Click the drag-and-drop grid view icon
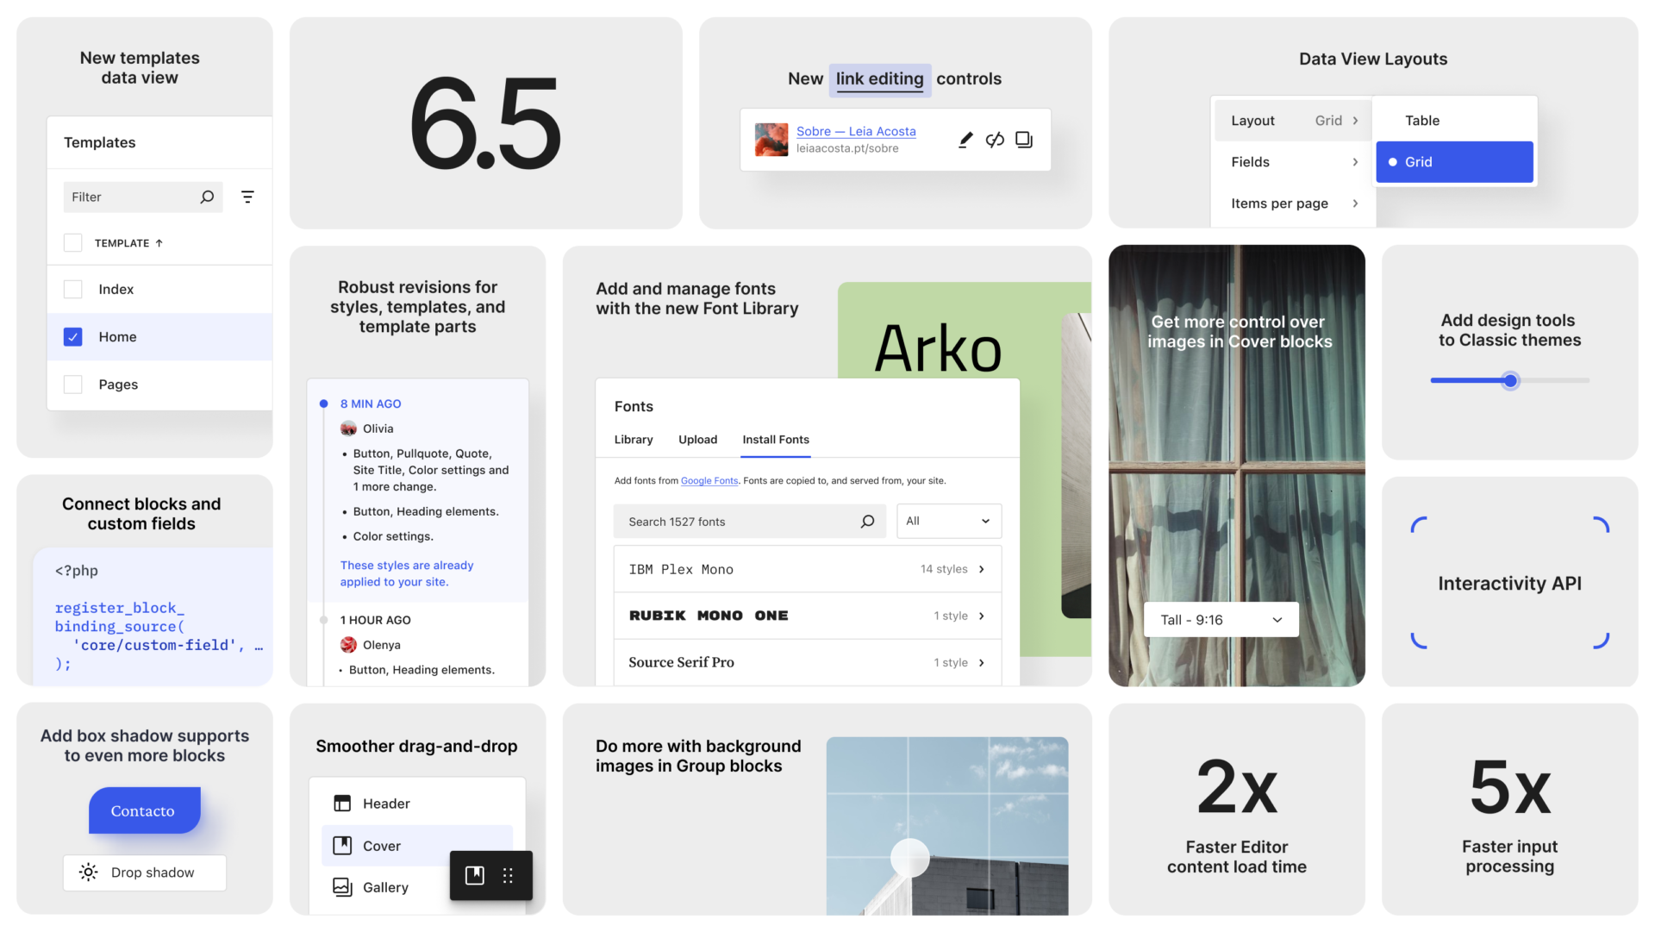This screenshot has width=1655, height=932. [x=509, y=875]
